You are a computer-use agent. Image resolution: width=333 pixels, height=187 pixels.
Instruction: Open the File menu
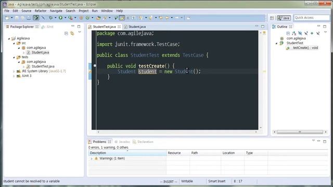coord(7,11)
